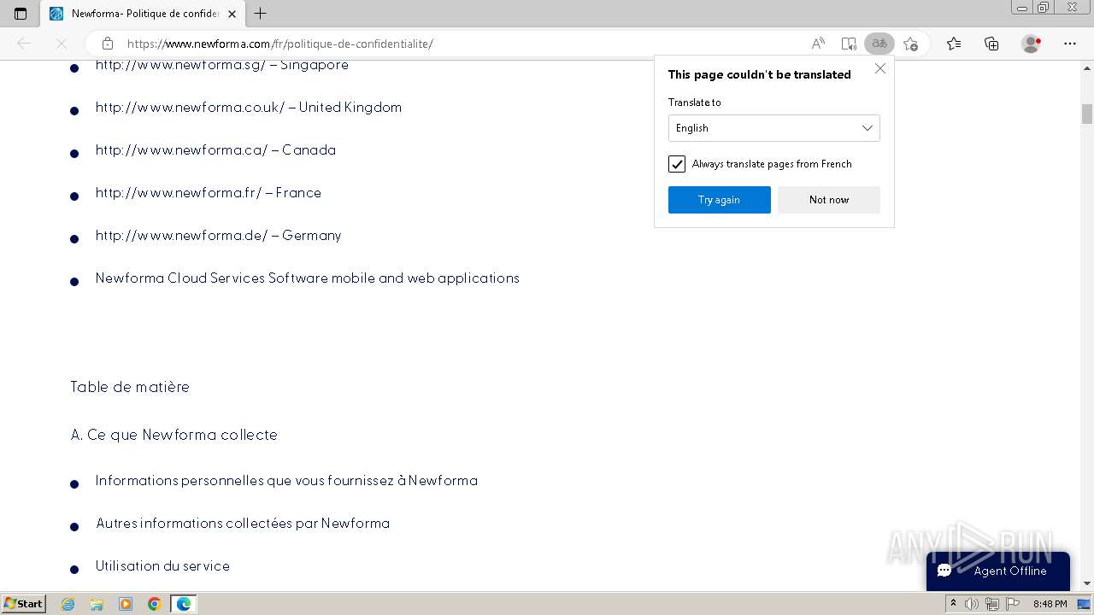Click the Try again button
Viewport: 1094px width, 615px height.
[720, 200]
